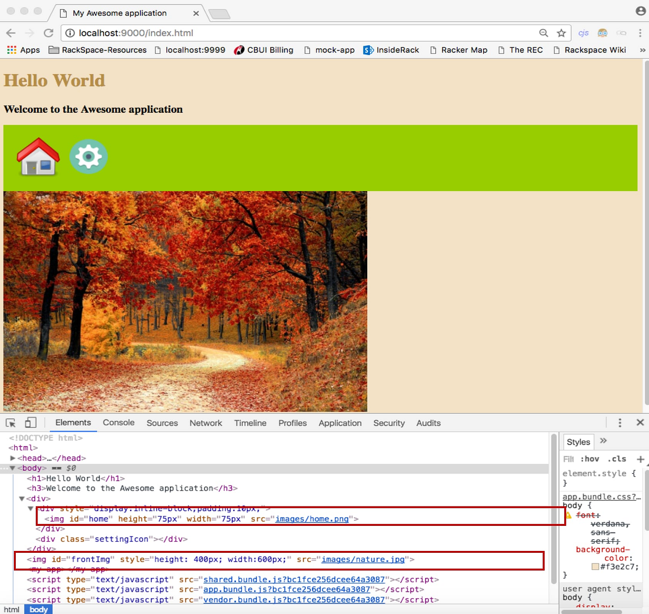Switch to the Security tab

pos(389,423)
